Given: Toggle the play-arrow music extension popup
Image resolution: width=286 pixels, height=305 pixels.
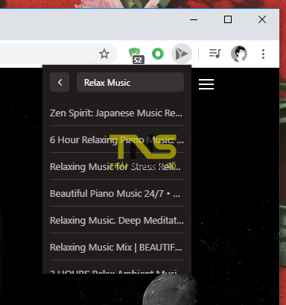Looking at the screenshot, I should pos(182,54).
